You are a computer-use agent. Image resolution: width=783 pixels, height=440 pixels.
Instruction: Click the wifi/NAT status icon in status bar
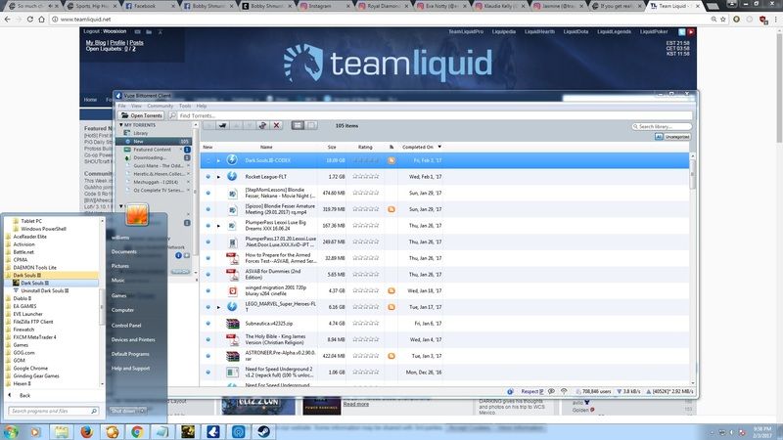(564, 392)
